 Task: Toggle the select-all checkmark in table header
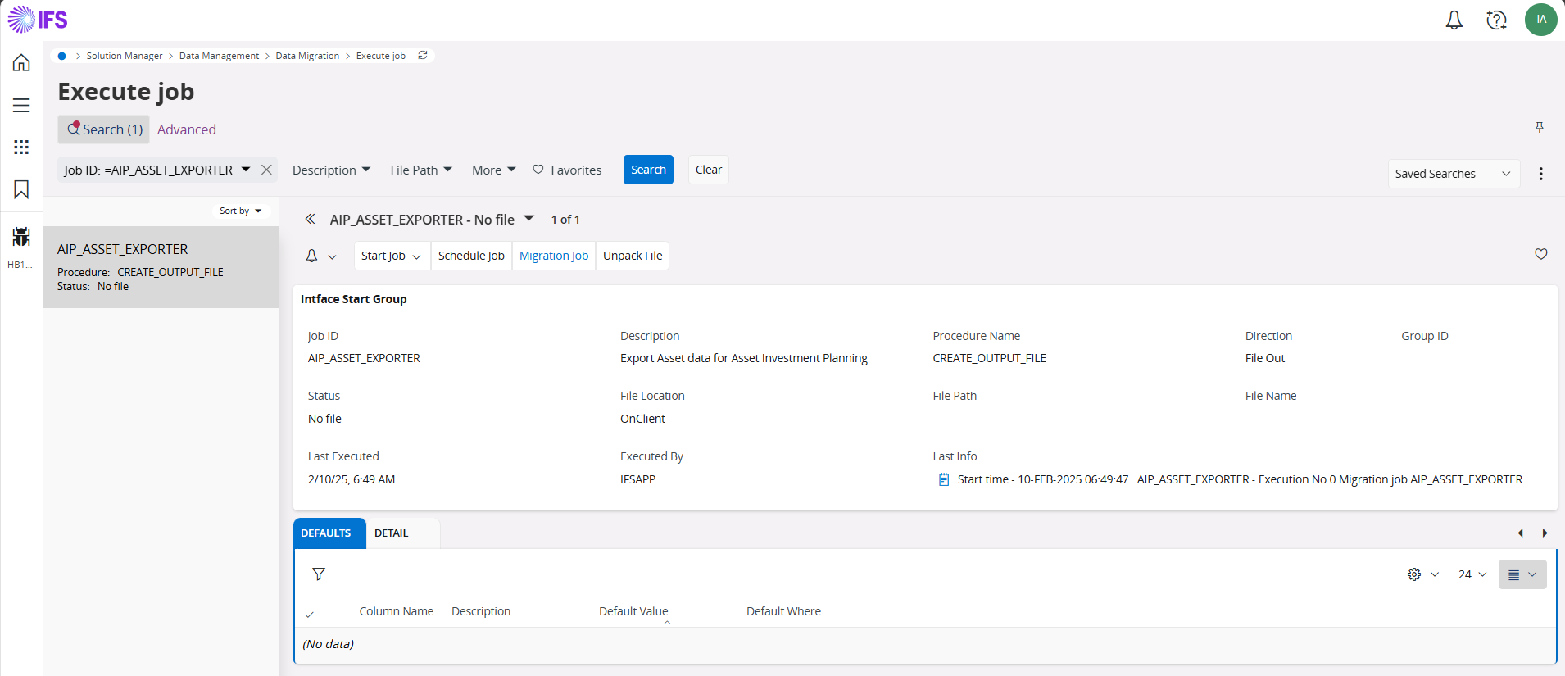click(x=310, y=614)
